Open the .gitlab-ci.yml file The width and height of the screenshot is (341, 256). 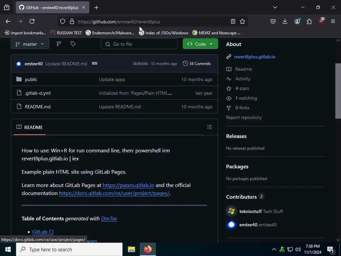[x=38, y=93]
